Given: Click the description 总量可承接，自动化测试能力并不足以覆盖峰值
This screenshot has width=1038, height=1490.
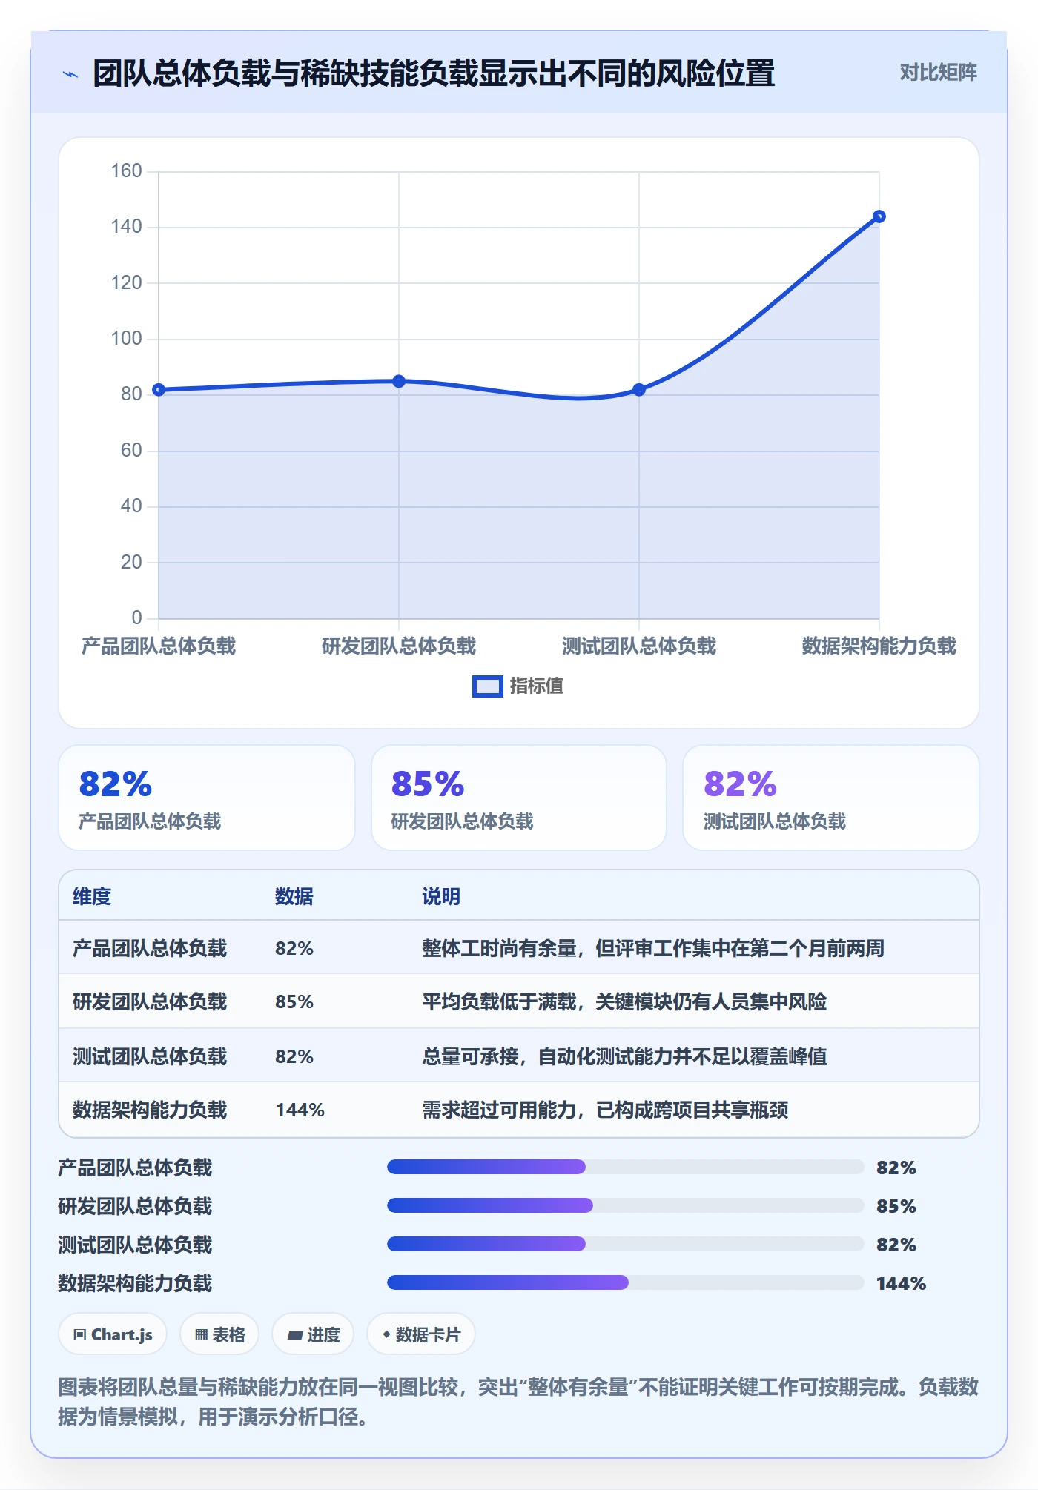Looking at the screenshot, I should [x=624, y=1056].
